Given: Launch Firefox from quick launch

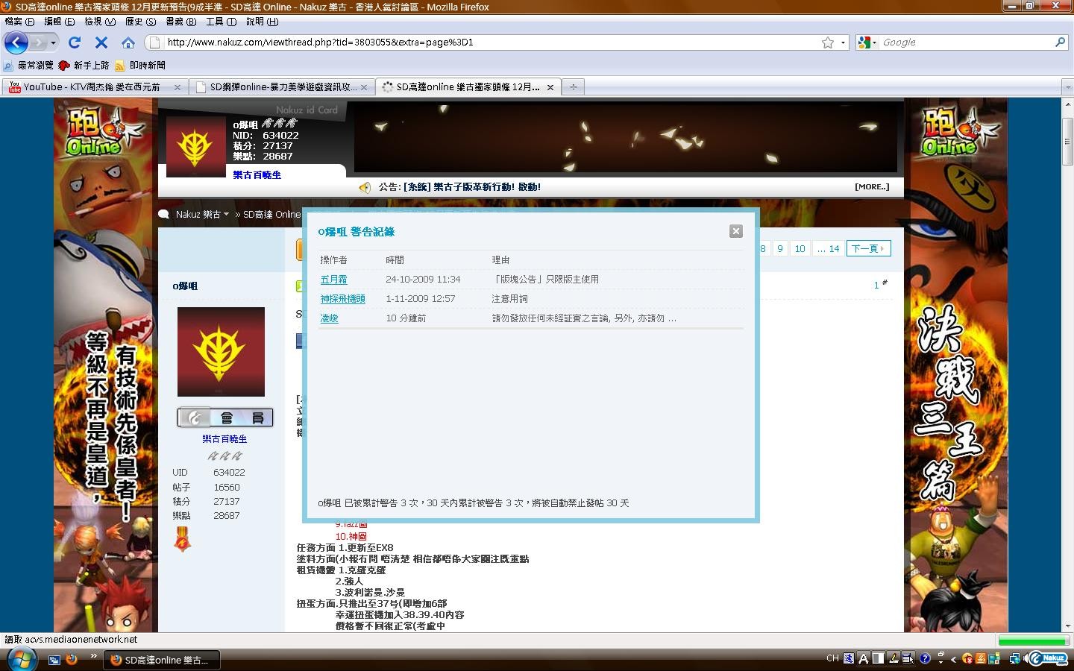Looking at the screenshot, I should click(72, 659).
